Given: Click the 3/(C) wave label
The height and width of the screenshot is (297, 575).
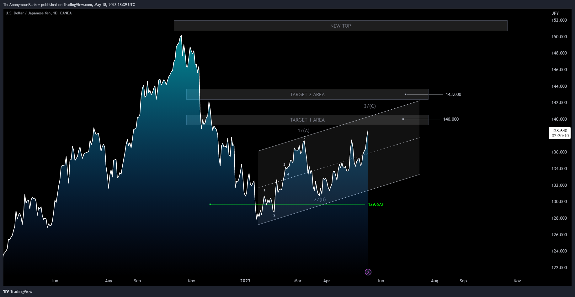Looking at the screenshot, I should click(x=370, y=106).
